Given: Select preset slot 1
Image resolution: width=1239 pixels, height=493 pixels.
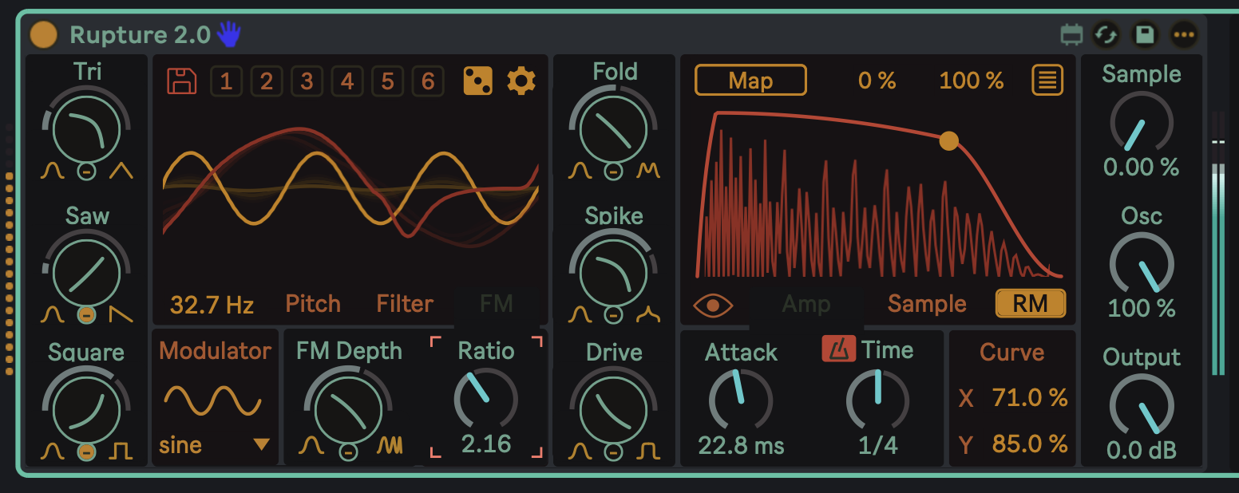Looking at the screenshot, I should click(226, 81).
